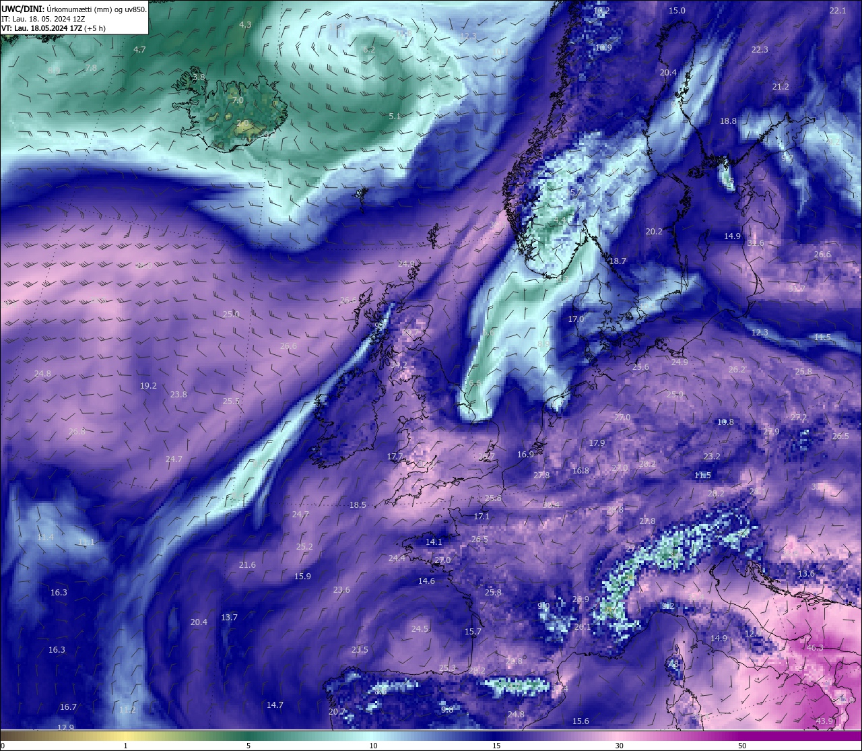The image size is (862, 751).
Task: Click the 23.6 value label
Action: click(x=341, y=590)
